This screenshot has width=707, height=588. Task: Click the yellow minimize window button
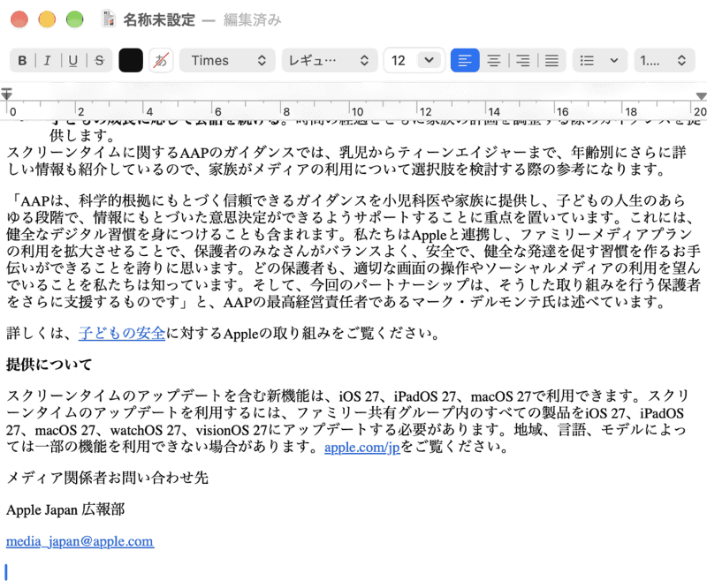click(x=47, y=19)
